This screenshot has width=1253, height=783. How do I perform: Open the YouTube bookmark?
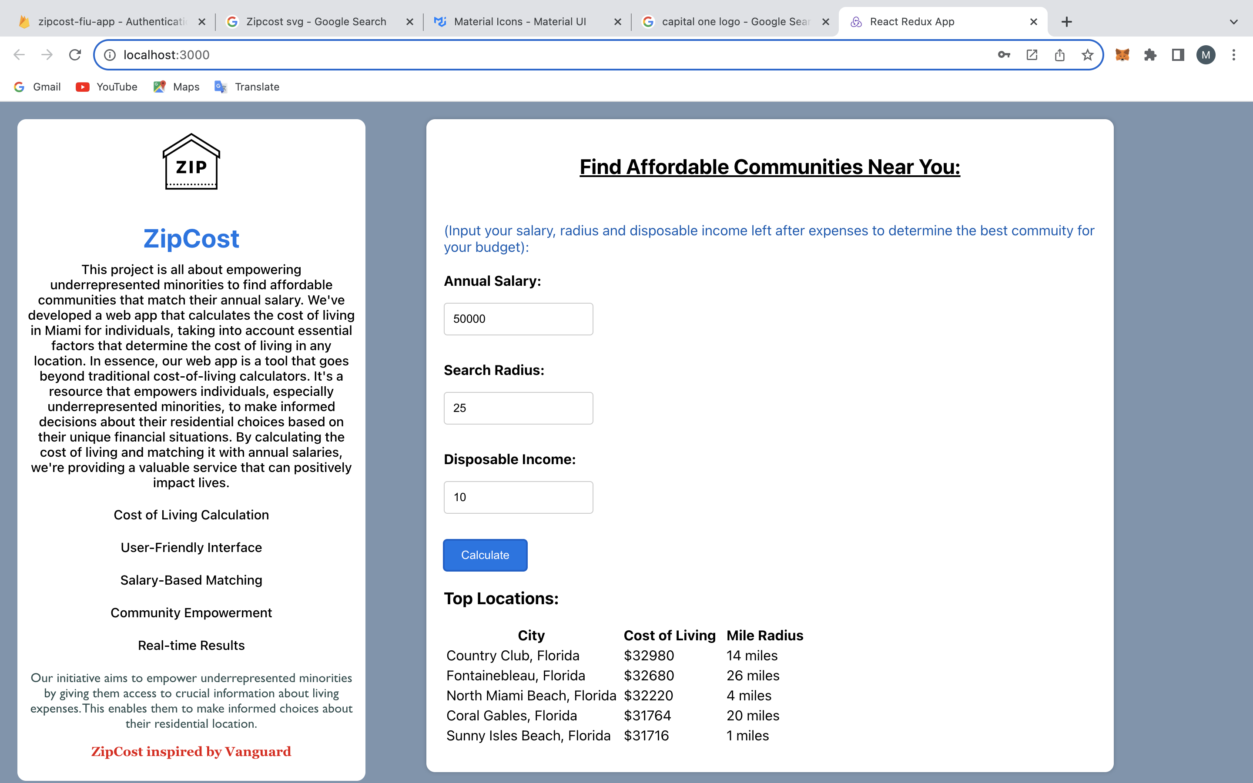[107, 87]
